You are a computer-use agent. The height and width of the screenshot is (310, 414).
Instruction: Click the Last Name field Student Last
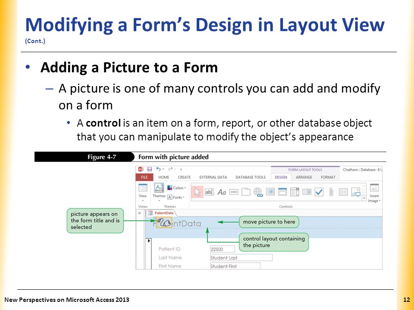pos(241,257)
